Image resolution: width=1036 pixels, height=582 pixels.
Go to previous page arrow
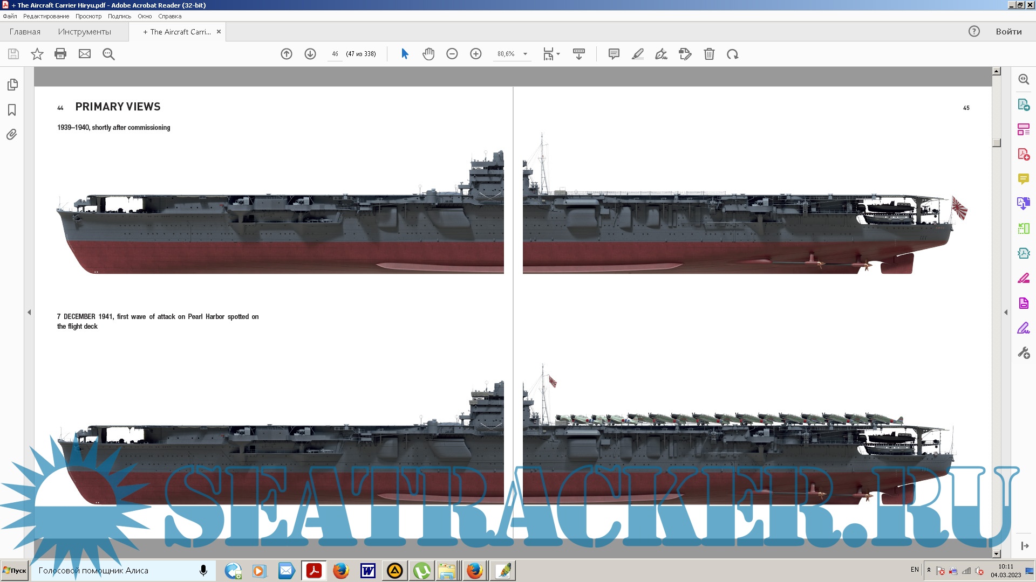click(x=287, y=54)
